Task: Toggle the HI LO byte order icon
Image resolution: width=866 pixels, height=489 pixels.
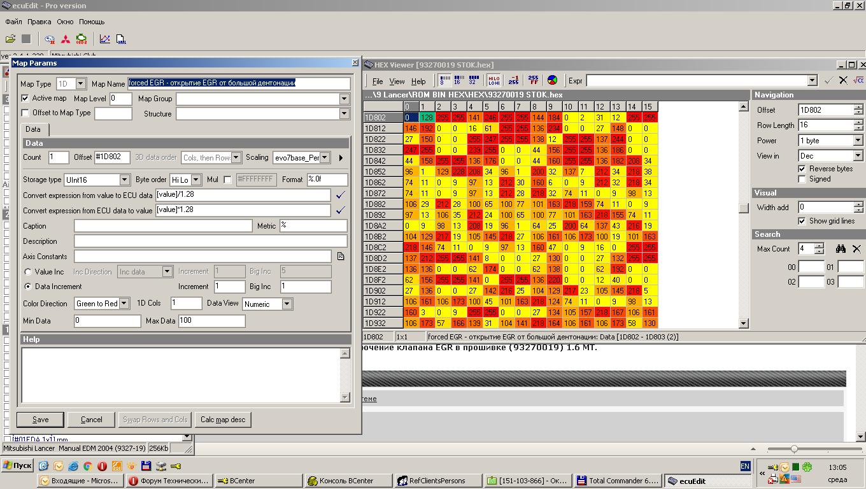Action: pyautogui.click(x=493, y=80)
